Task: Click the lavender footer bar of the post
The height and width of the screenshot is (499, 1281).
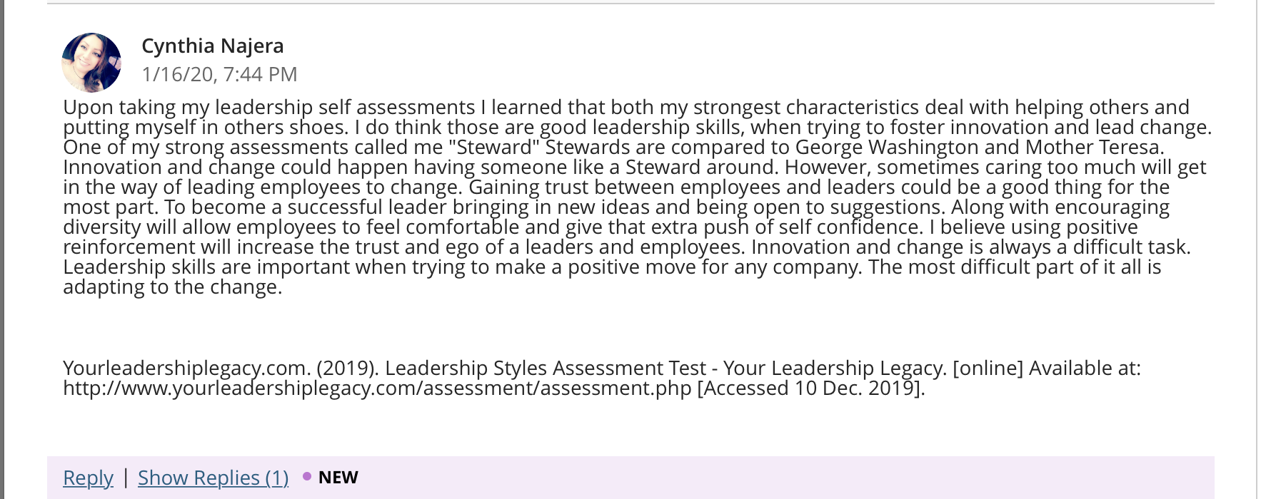Action: (631, 478)
